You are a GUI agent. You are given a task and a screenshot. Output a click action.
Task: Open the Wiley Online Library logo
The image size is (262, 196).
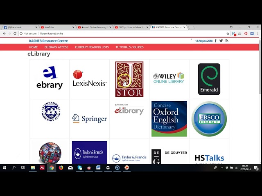coord(169,78)
